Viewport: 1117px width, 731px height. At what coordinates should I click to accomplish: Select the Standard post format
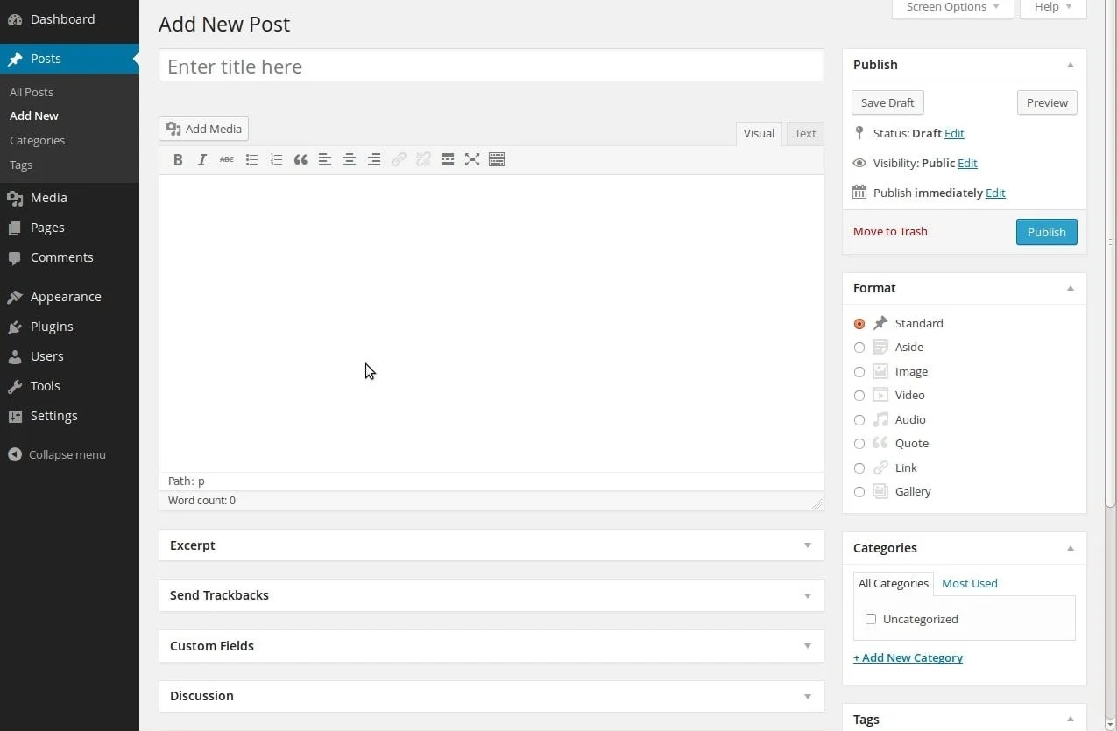tap(859, 324)
